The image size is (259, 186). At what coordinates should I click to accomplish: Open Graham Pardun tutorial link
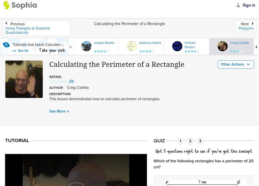190,45
